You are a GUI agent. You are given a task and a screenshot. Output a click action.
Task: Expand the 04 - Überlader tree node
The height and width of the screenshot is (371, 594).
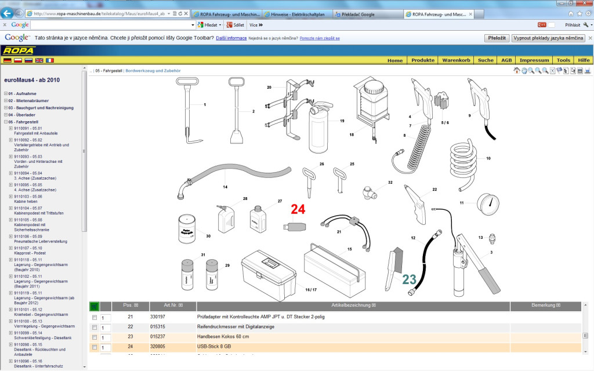pos(6,115)
